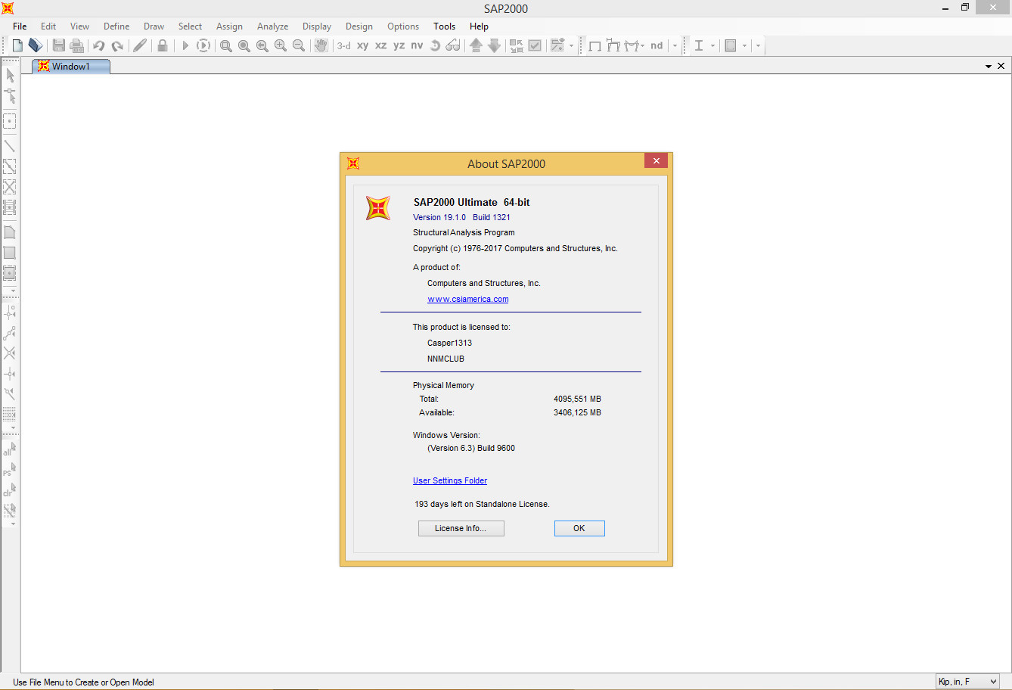The image size is (1012, 690).
Task: Click the Restore Previous Zoom icon
Action: 262,45
